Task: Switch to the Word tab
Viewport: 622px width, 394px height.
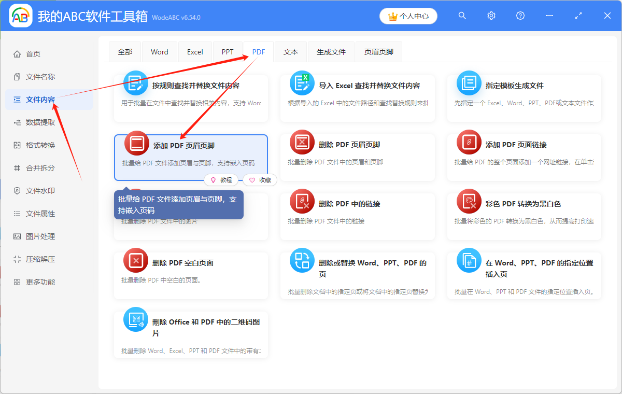Action: tap(159, 51)
